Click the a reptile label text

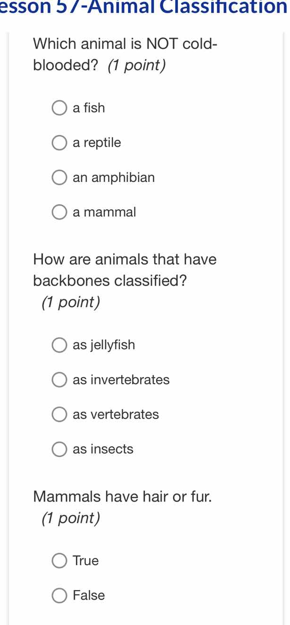96,142
